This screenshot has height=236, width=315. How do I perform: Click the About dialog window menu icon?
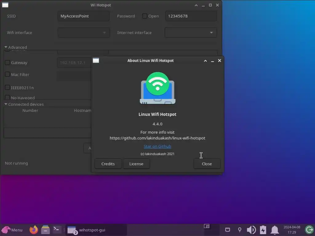point(96,61)
